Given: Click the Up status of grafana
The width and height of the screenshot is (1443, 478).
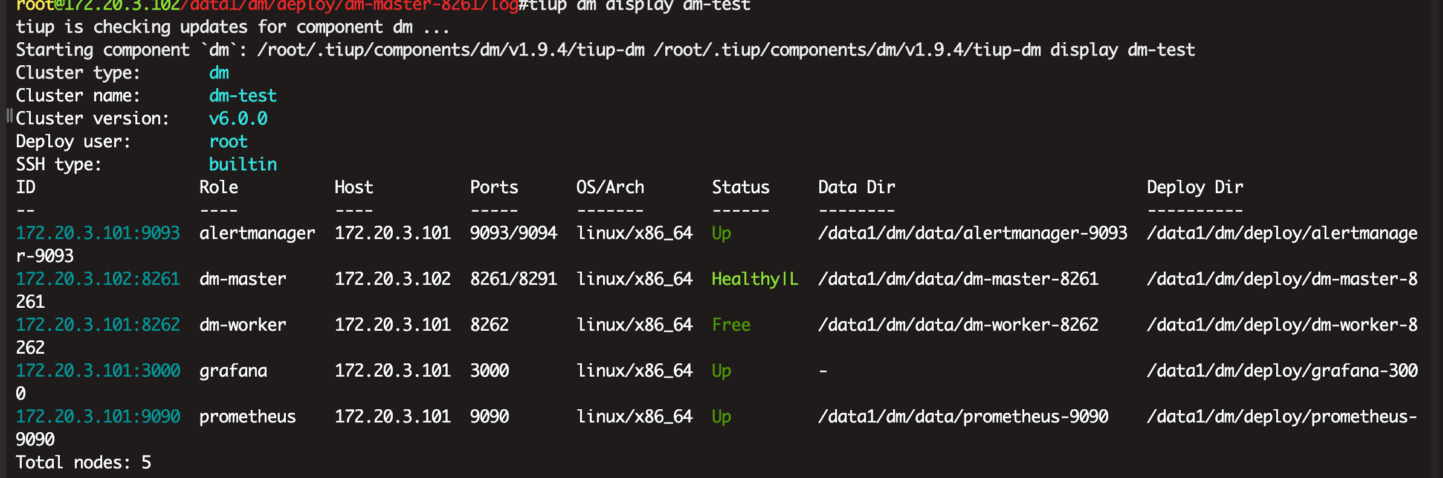Looking at the screenshot, I should click(x=721, y=371).
